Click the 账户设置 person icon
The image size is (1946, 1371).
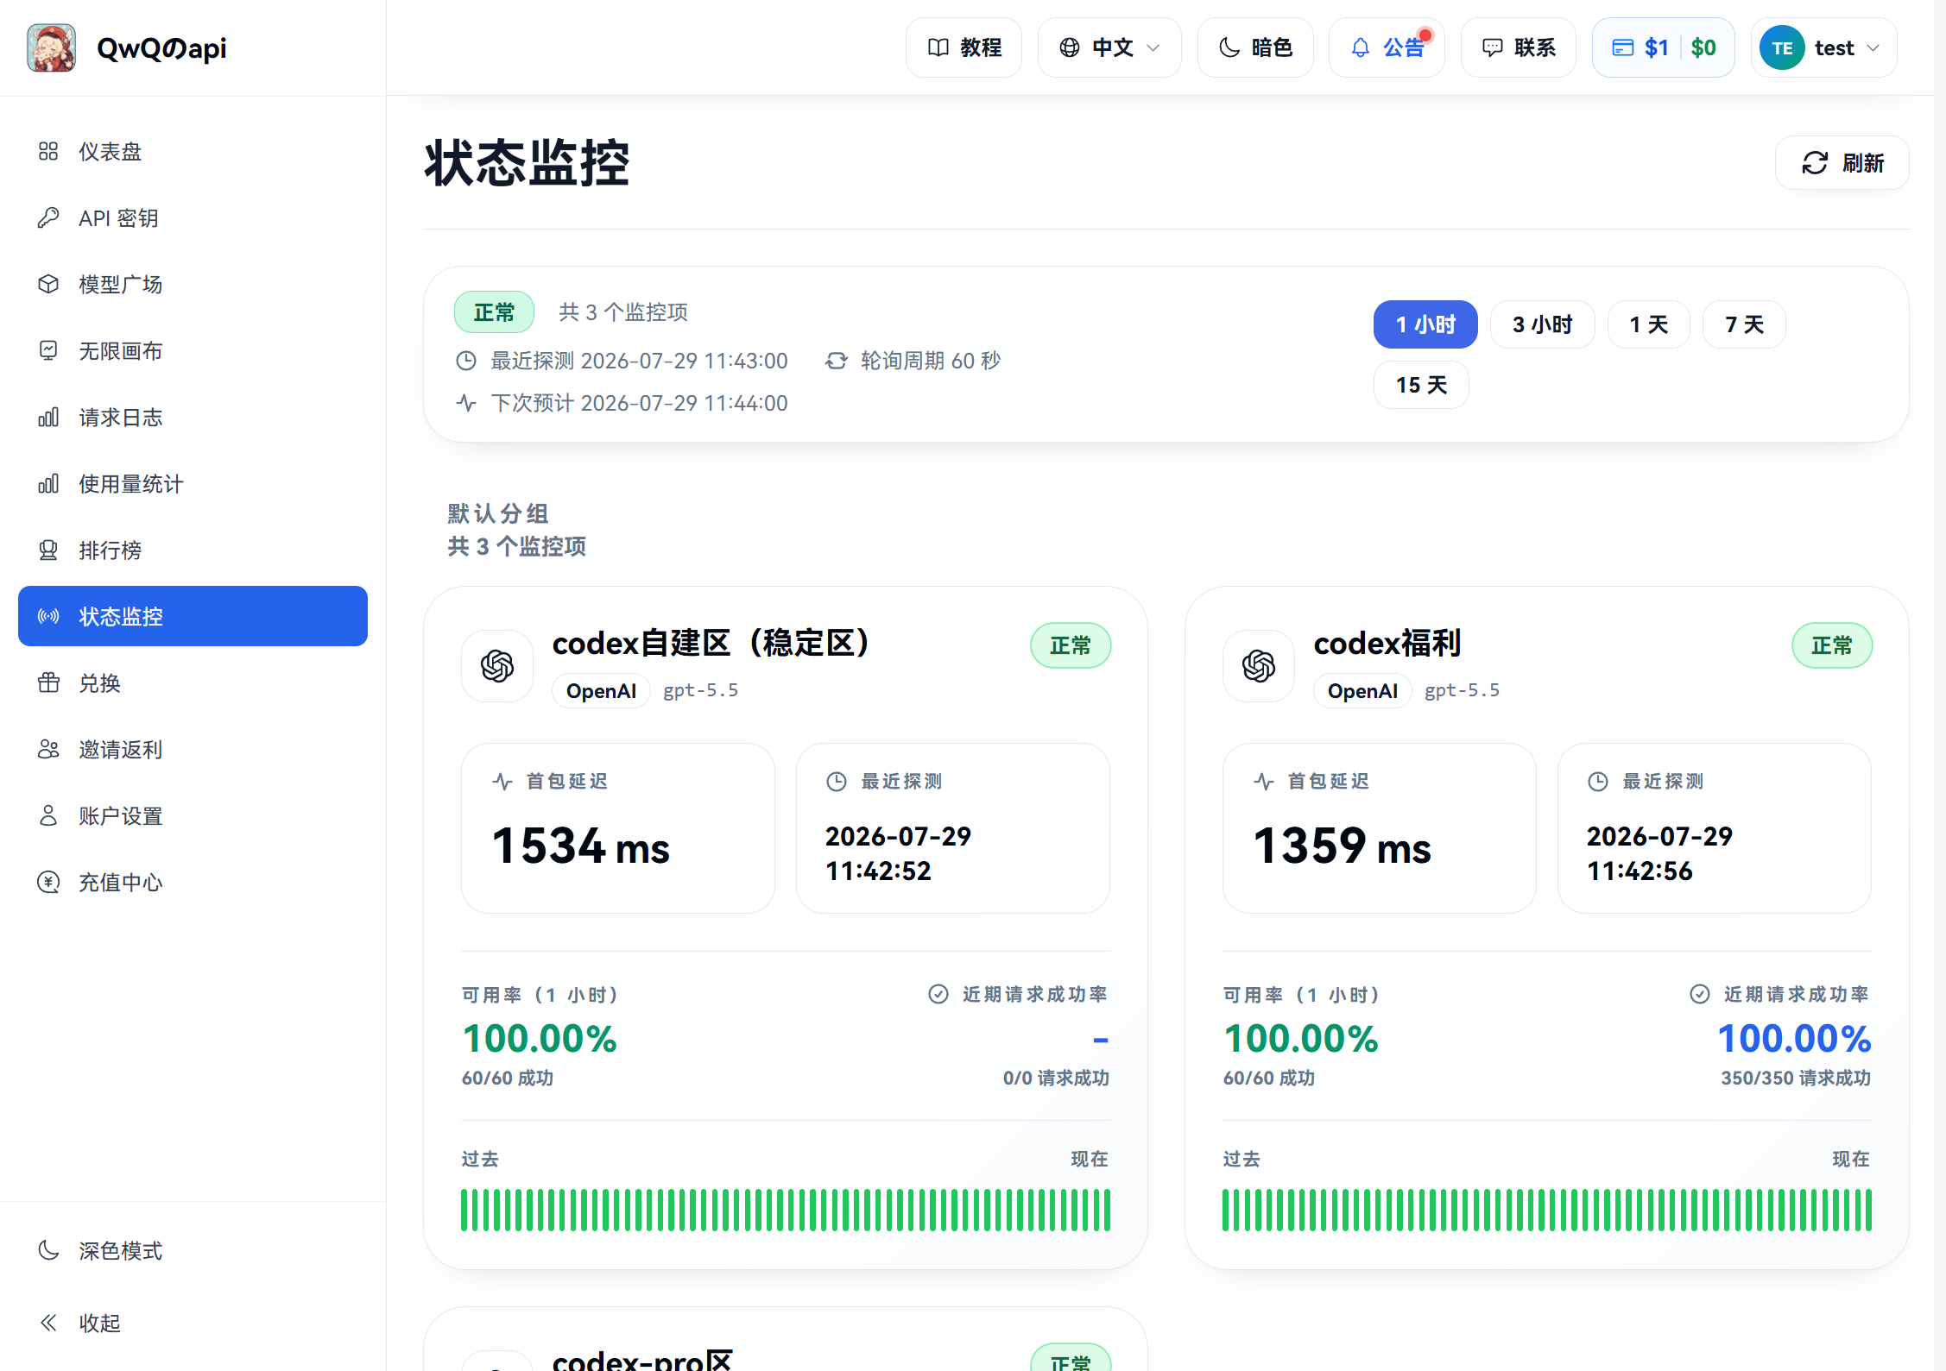click(48, 816)
